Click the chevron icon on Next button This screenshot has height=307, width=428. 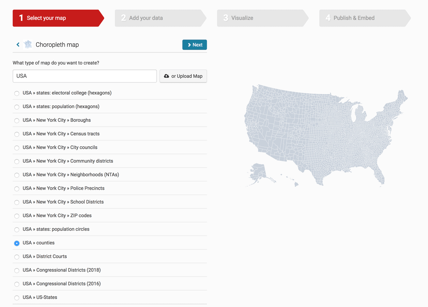point(189,45)
